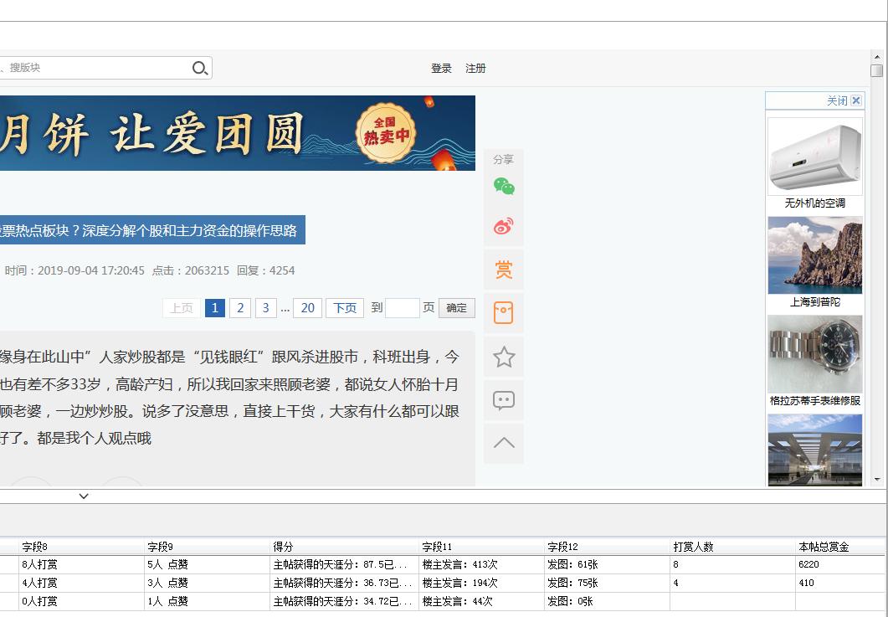Jump back to top with the arrow icon
The width and height of the screenshot is (888, 617).
503,443
